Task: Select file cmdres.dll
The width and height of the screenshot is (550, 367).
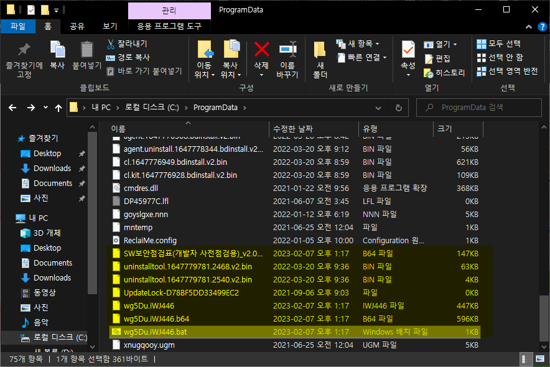Action: (x=295, y=188)
